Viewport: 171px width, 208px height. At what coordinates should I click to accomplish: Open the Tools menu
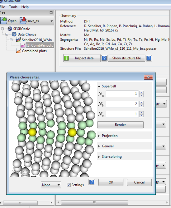[x=13, y=7]
